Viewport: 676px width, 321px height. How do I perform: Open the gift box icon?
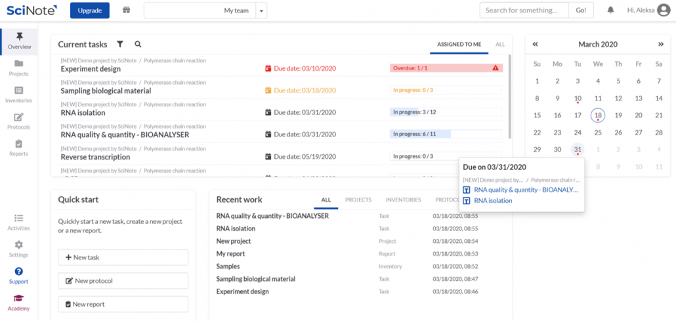point(126,11)
